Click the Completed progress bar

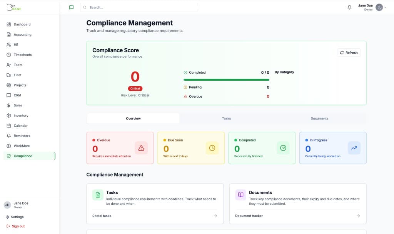tap(226, 79)
